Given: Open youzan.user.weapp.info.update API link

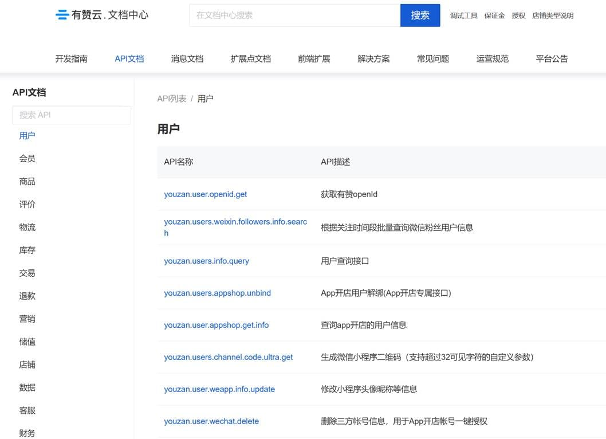Looking at the screenshot, I should tap(219, 389).
